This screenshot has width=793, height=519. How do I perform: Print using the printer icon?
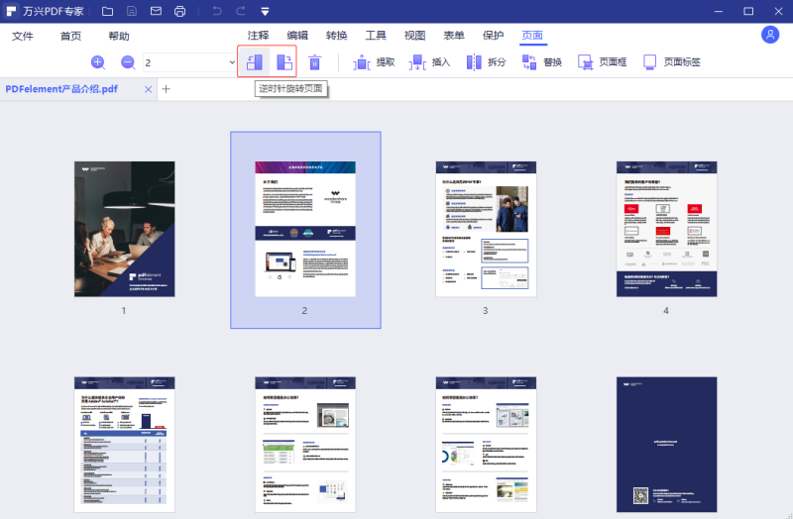pyautogui.click(x=180, y=11)
